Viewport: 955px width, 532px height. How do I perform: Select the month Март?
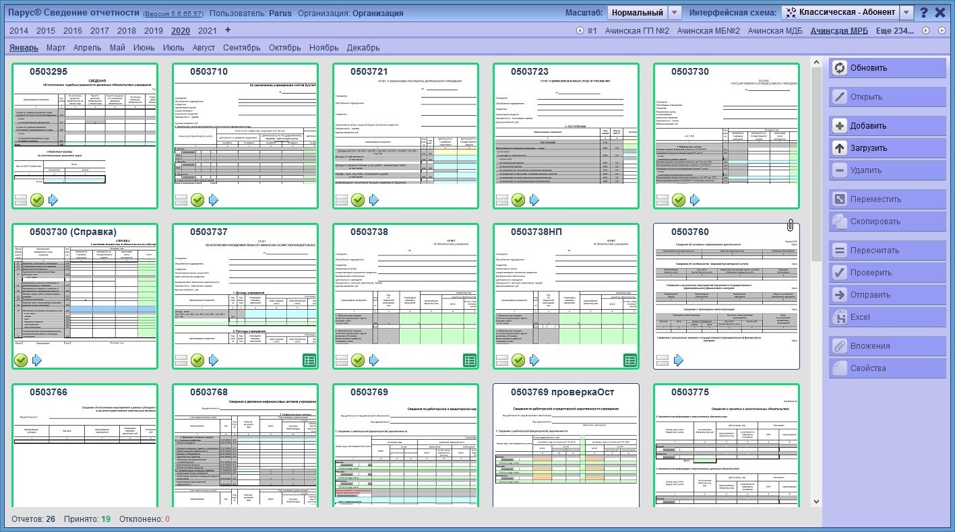pyautogui.click(x=56, y=48)
